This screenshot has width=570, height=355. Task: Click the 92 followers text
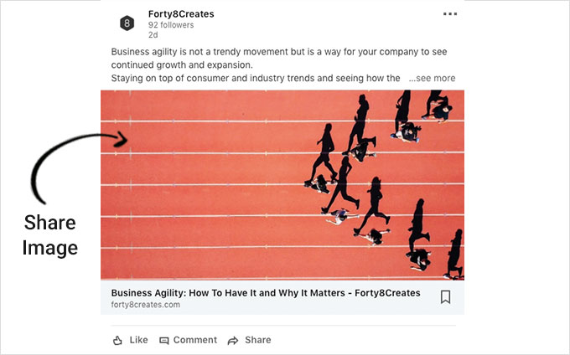tap(171, 25)
